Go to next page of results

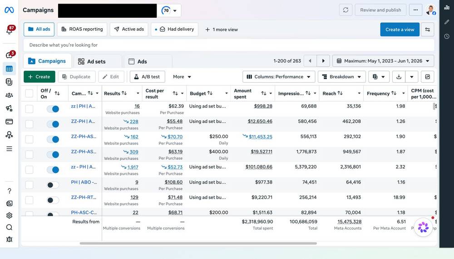323,61
